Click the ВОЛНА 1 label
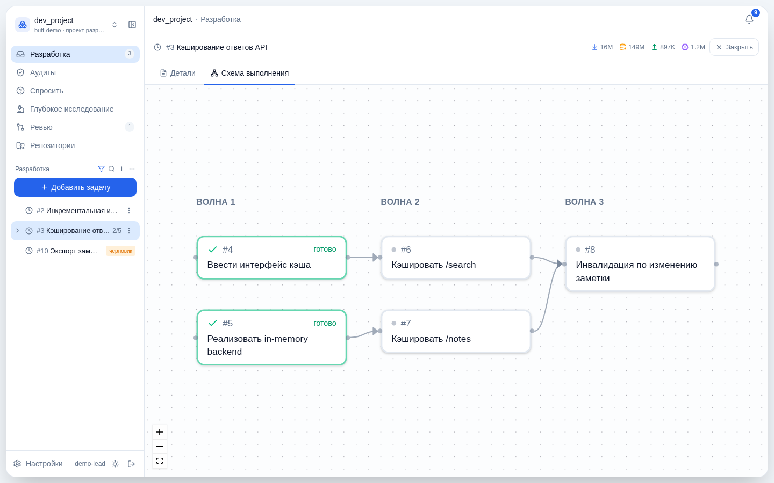Viewport: 774px width, 483px height. point(216,202)
